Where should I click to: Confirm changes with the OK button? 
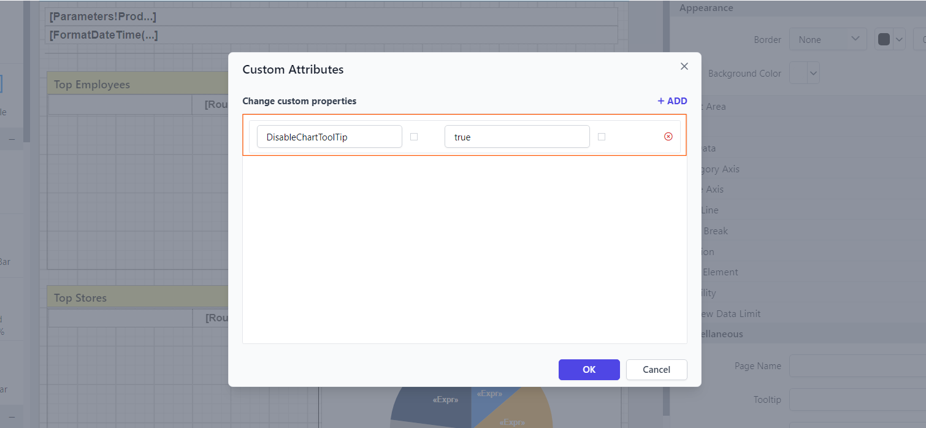(589, 369)
